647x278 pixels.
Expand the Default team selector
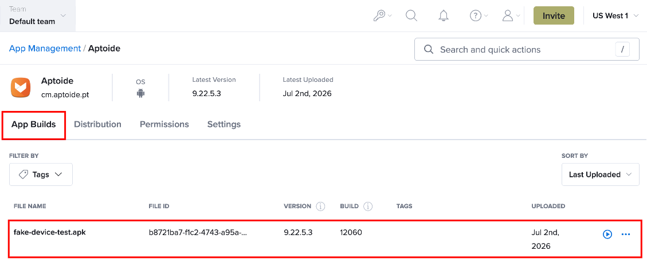pyautogui.click(x=38, y=15)
